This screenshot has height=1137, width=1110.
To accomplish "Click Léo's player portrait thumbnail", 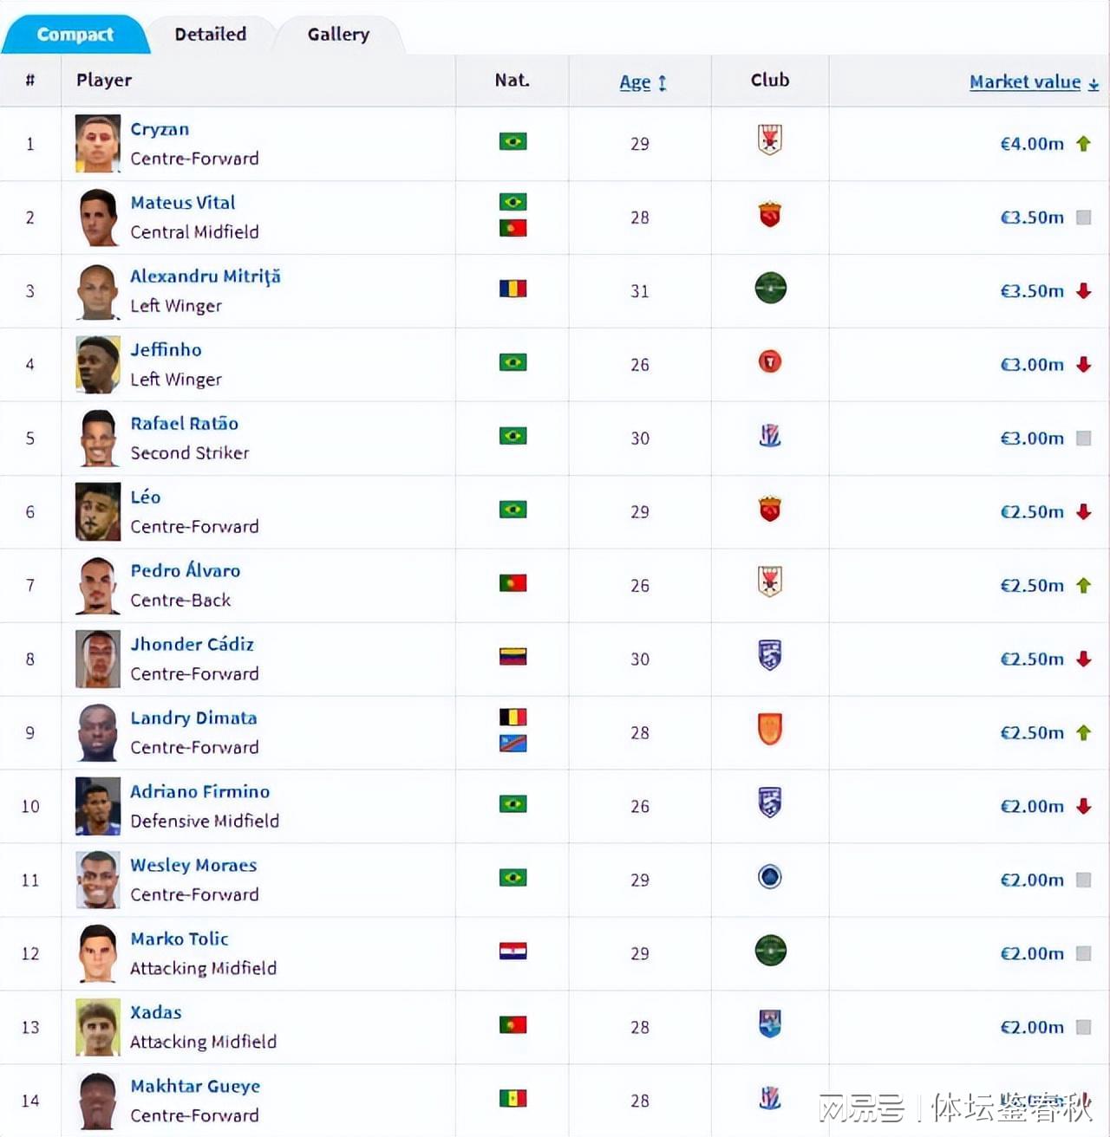I will coord(98,512).
